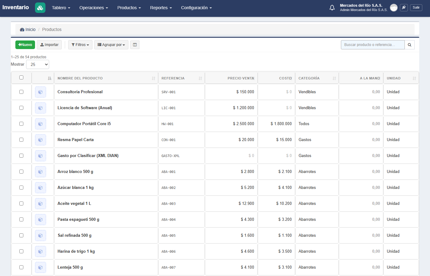
Task: Expand the Productos navigation menu
Action: coord(129,8)
